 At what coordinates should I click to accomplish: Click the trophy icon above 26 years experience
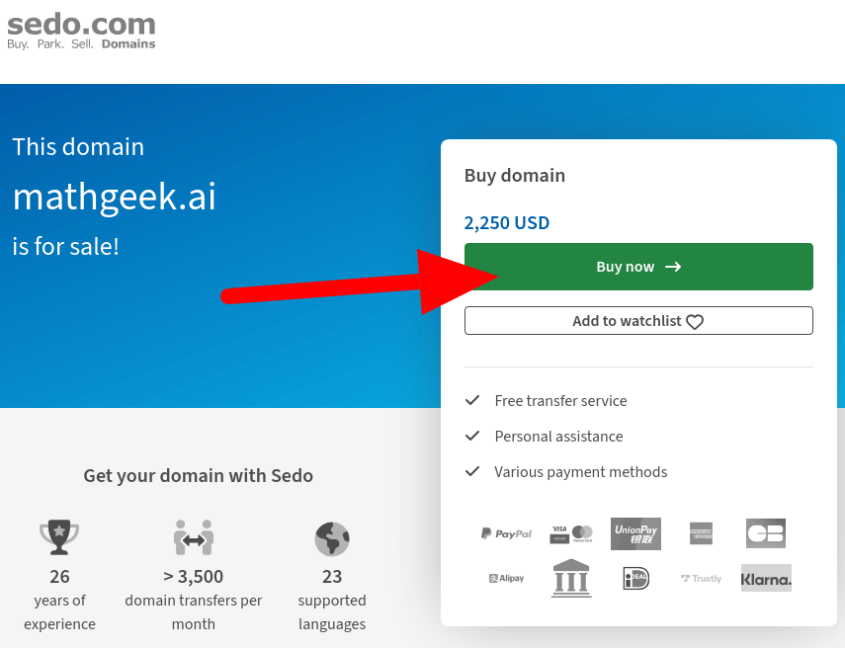click(x=59, y=538)
